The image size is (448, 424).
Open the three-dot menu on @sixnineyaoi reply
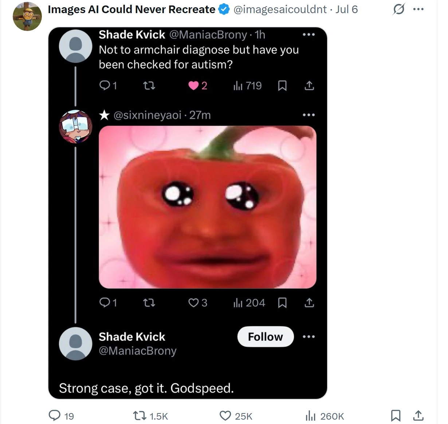pyautogui.click(x=309, y=115)
